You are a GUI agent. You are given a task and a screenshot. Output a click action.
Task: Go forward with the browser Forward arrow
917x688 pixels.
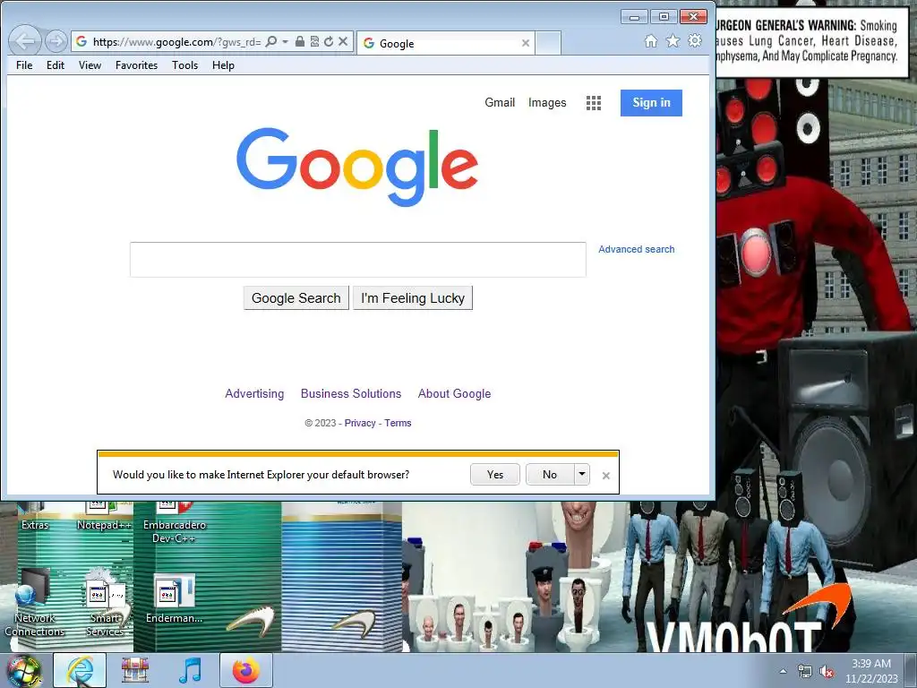56,41
